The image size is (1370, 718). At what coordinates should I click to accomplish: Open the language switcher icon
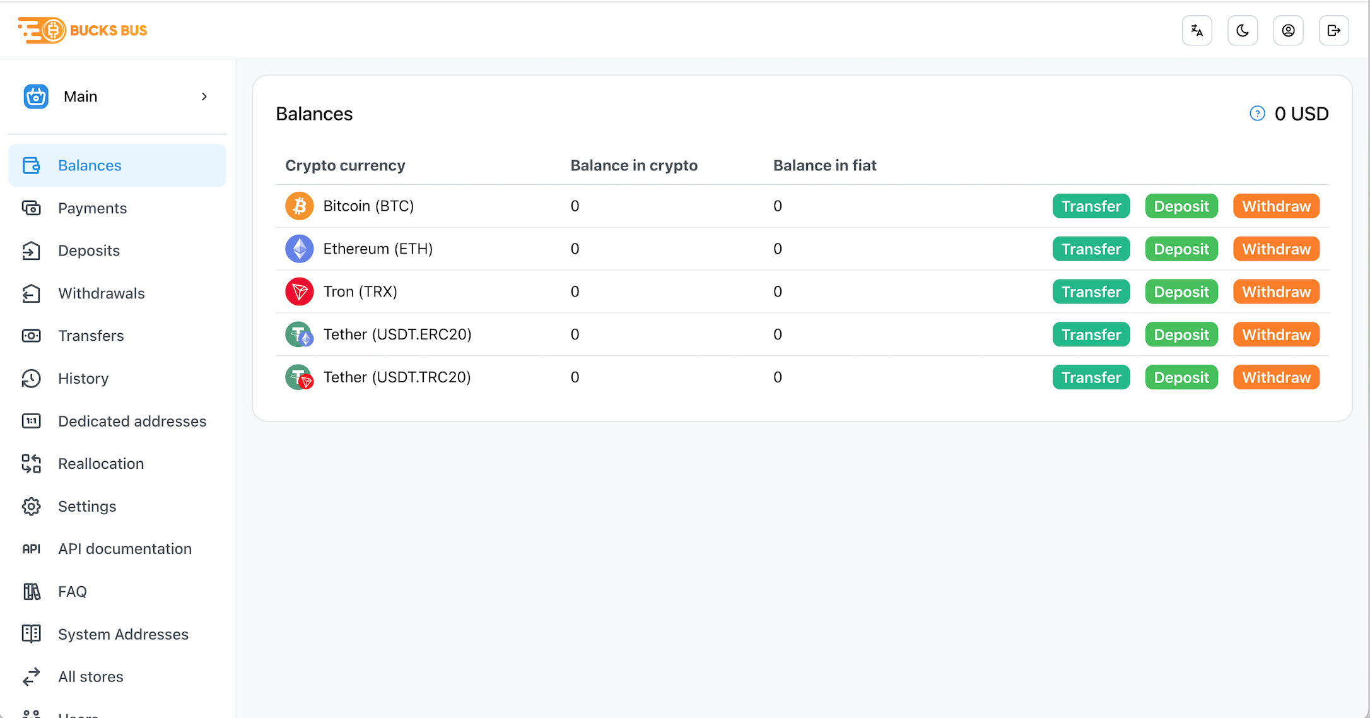tap(1197, 30)
